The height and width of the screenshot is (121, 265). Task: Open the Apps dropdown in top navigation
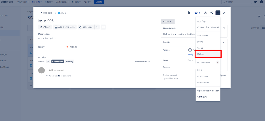point(87,2)
